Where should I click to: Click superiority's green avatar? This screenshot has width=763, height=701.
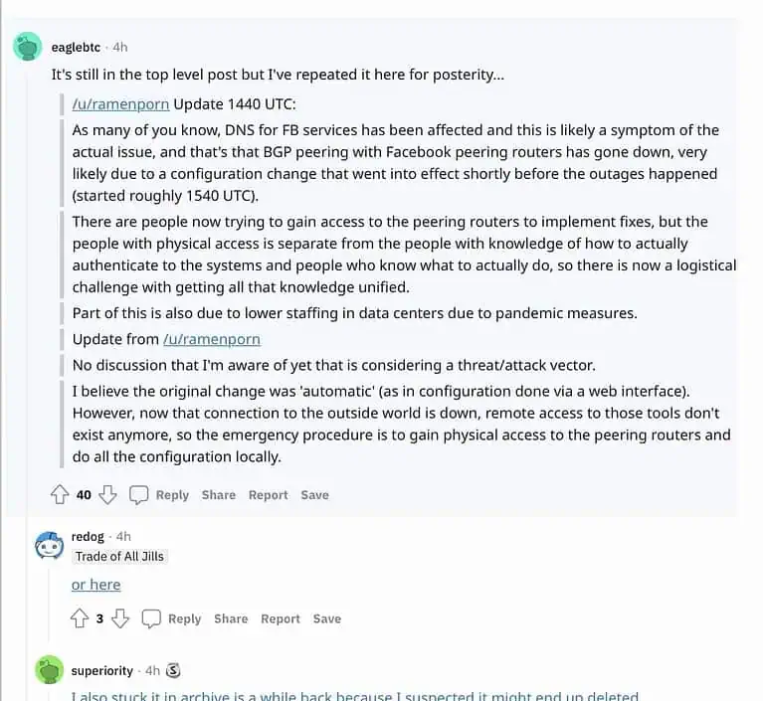coord(50,670)
